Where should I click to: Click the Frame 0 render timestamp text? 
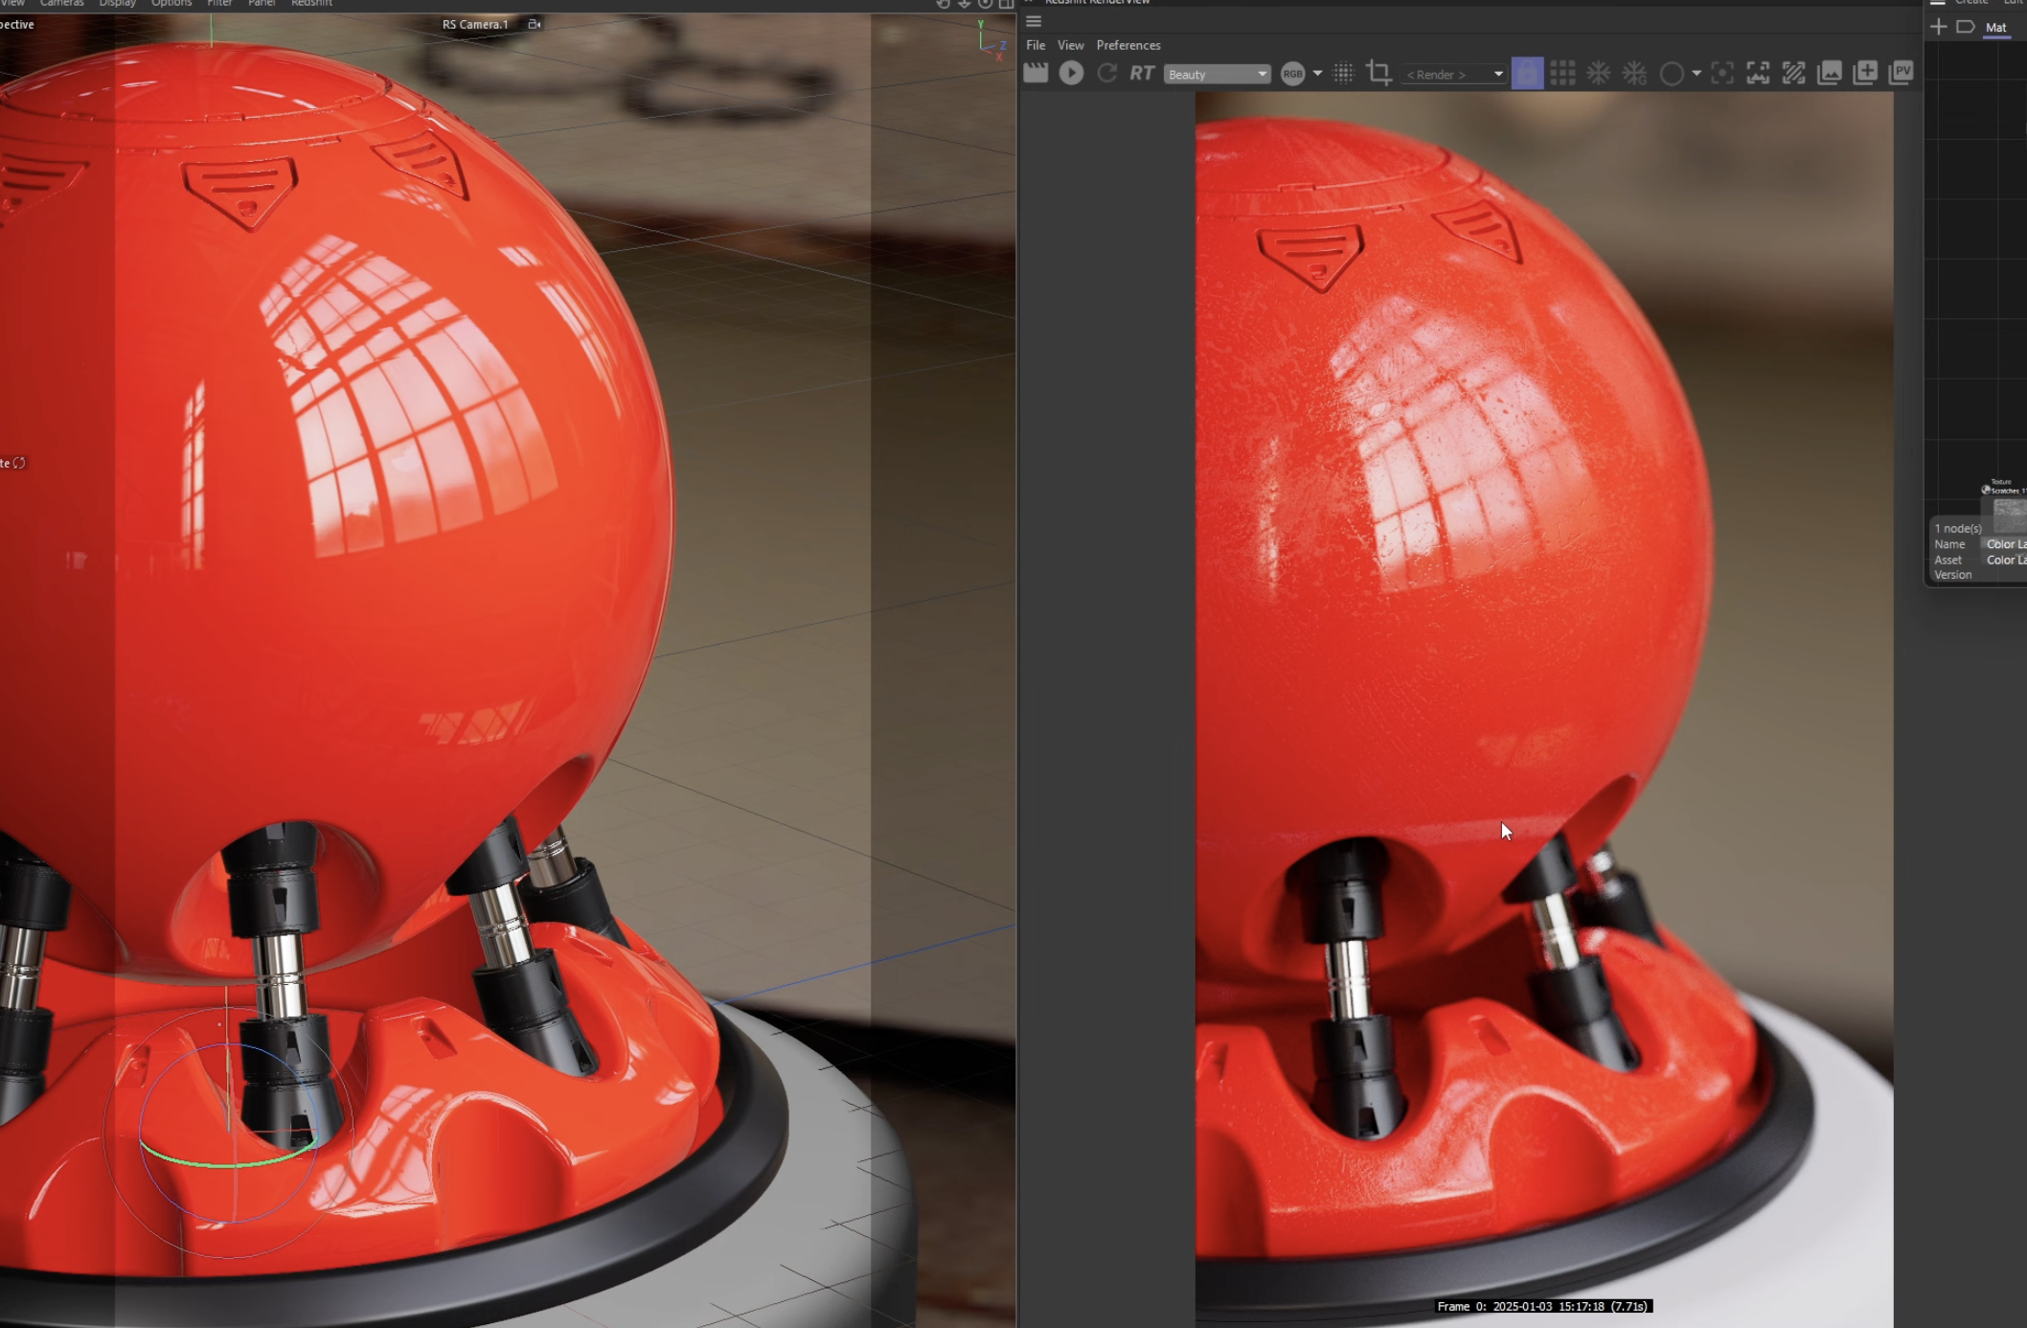pyautogui.click(x=1543, y=1306)
